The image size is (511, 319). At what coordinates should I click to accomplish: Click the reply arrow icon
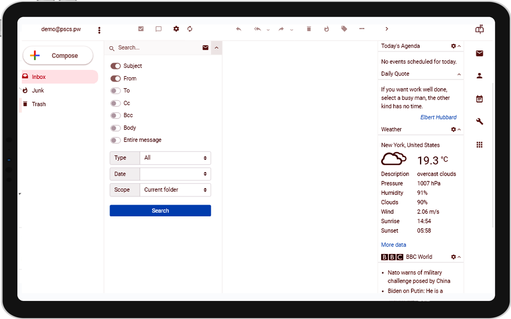(x=238, y=29)
